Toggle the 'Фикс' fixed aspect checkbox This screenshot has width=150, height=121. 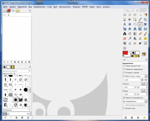[x=124, y=76]
